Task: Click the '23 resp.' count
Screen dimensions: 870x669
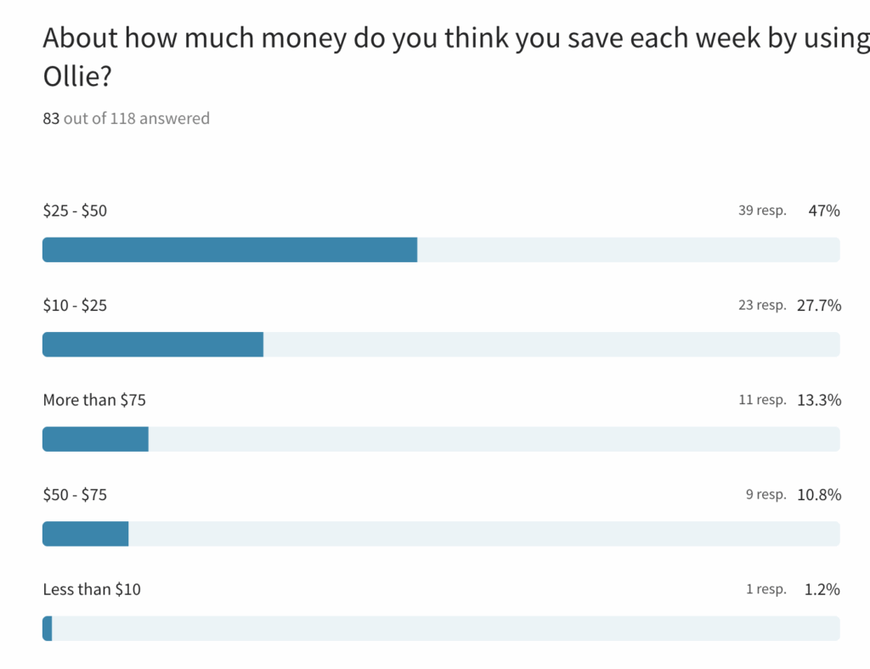Action: click(762, 305)
